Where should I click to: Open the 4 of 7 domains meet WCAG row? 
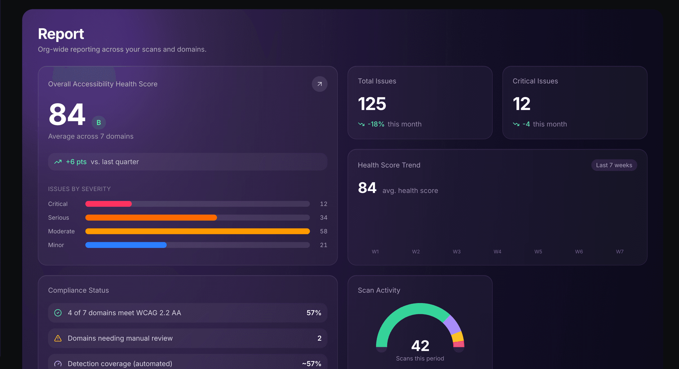click(x=188, y=313)
